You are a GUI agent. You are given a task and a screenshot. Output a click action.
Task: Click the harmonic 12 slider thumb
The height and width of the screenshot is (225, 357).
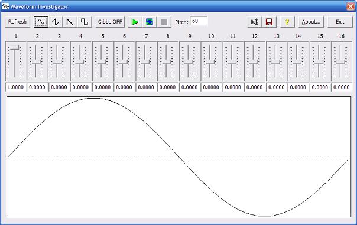pyautogui.click(x=254, y=62)
